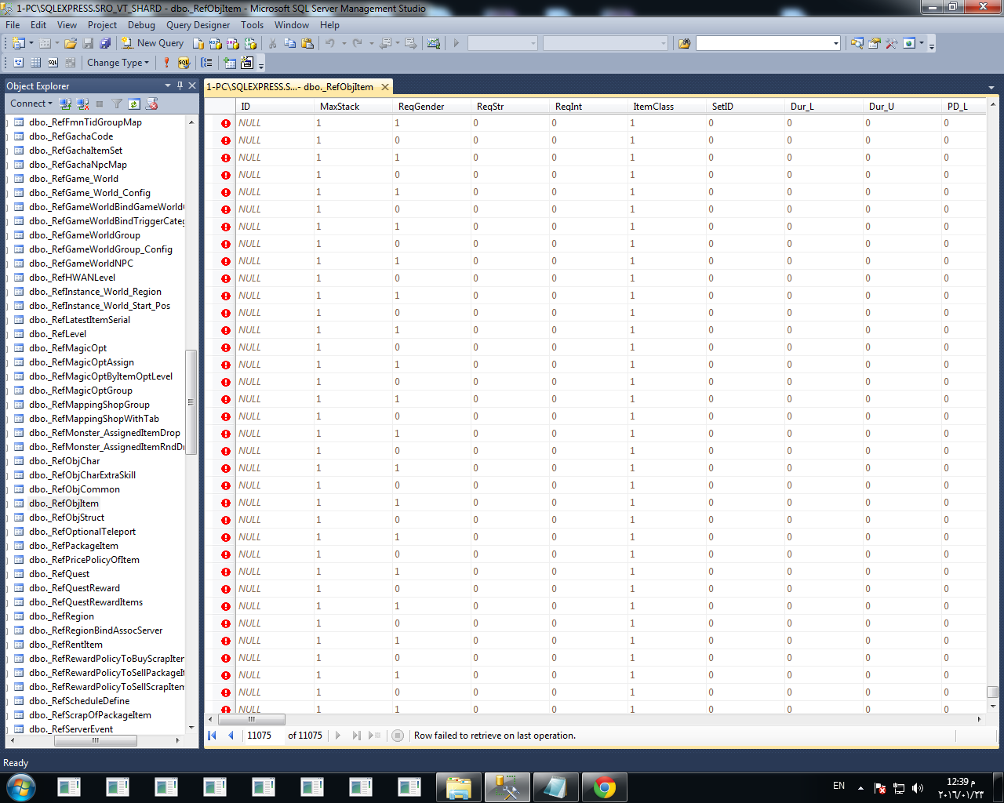
Task: Click the Add Group By icon
Action: coord(206,63)
